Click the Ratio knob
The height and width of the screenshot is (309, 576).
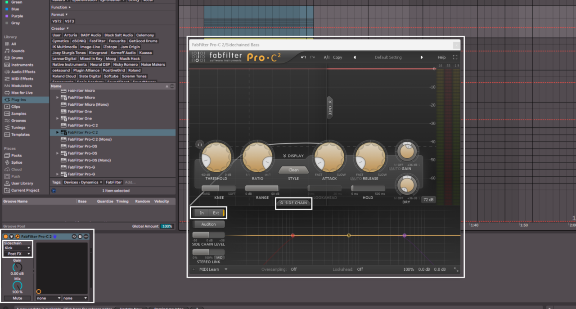(x=257, y=157)
